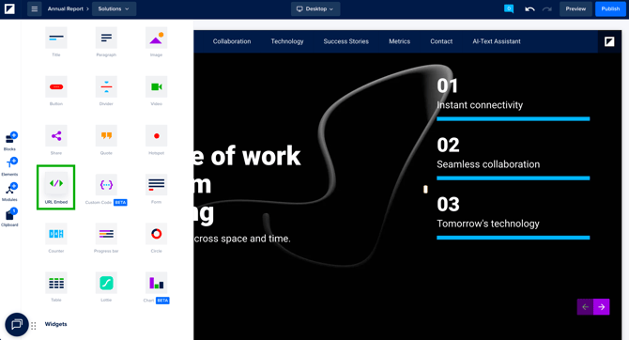Image resolution: width=629 pixels, height=340 pixels.
Task: Click the Annual Report breadcrumb
Action: tap(66, 8)
